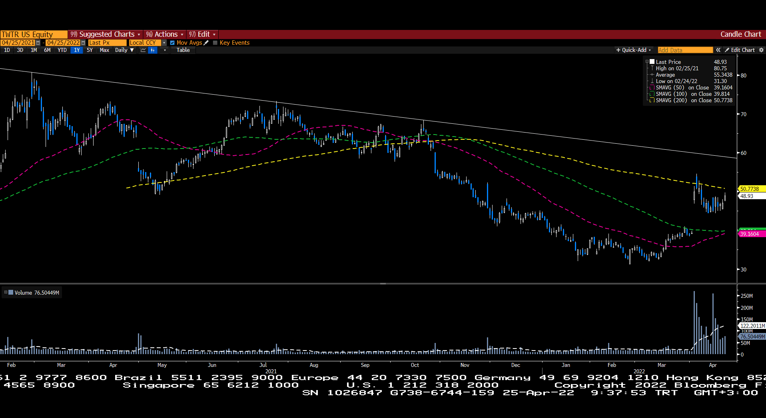This screenshot has width=766, height=418.
Task: Click the Last Price white swatch
Action: pyautogui.click(x=652, y=62)
